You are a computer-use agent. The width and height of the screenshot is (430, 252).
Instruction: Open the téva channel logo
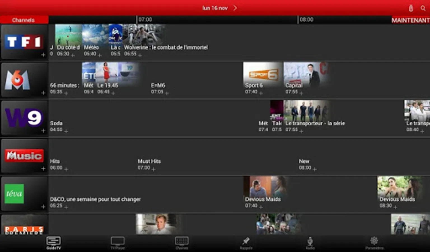(14, 193)
